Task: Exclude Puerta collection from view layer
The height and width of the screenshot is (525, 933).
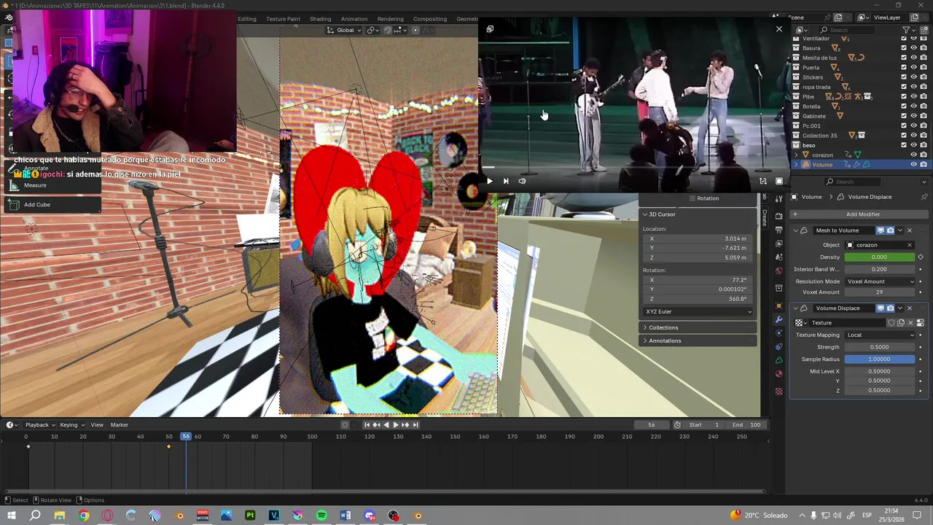Action: pyautogui.click(x=904, y=68)
